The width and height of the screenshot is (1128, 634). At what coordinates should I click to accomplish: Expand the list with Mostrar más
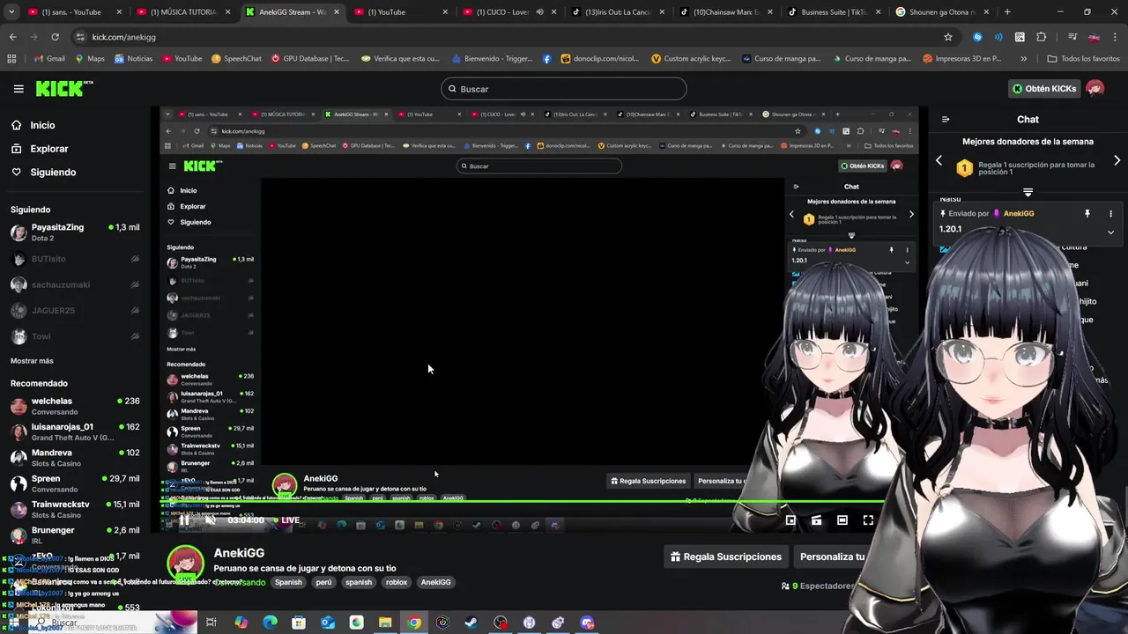click(32, 361)
